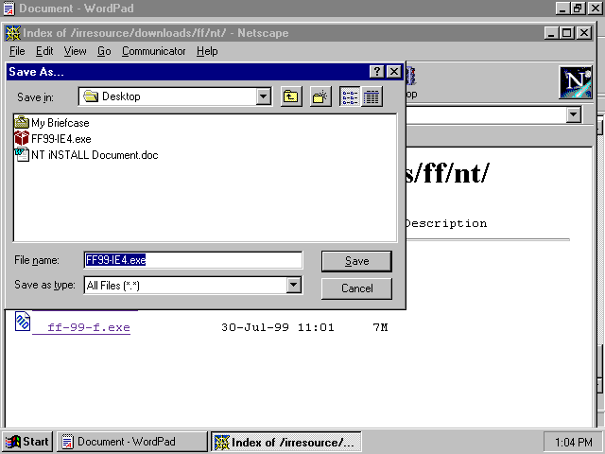Select the NT iNSTALL Document.doc file
This screenshot has height=454, width=605.
pos(93,155)
